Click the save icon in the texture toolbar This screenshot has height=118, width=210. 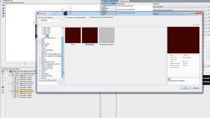[3, 5]
